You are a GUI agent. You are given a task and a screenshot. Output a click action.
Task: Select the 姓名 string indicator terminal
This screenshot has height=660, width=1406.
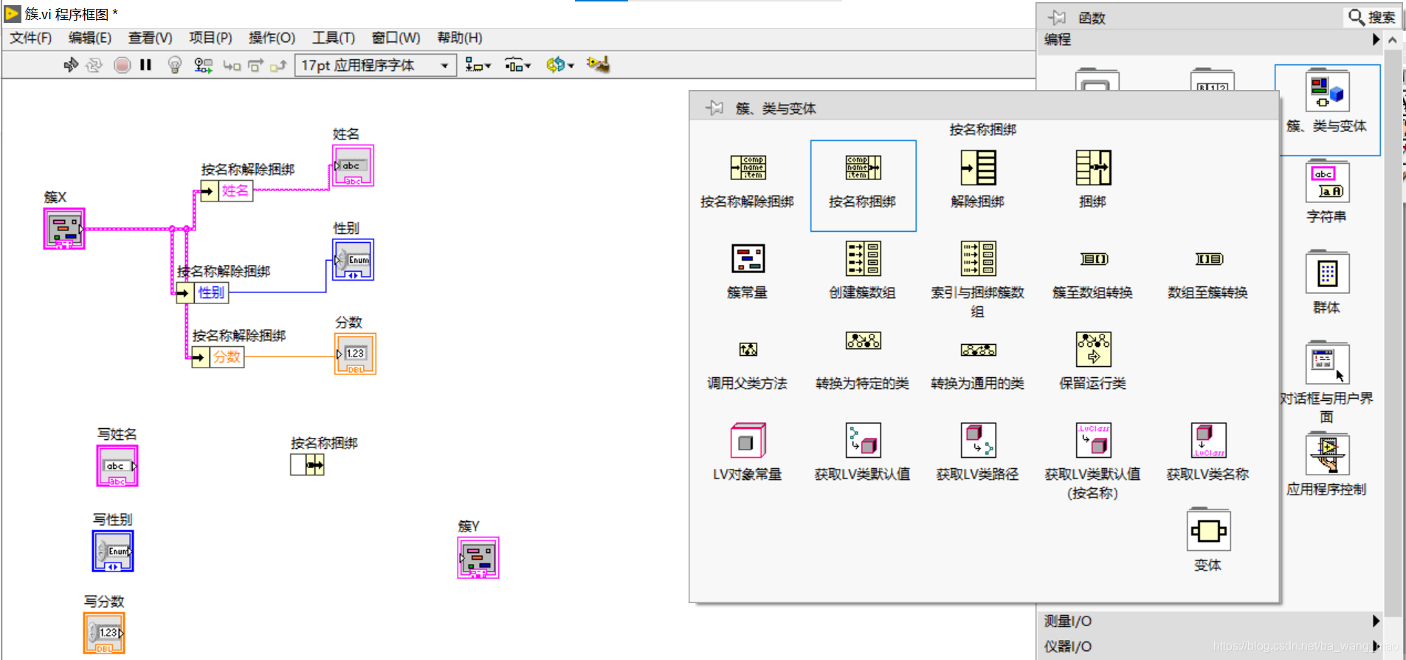354,165
